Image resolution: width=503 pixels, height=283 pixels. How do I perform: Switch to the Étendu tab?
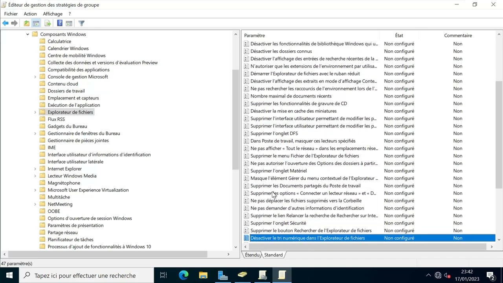click(x=252, y=255)
